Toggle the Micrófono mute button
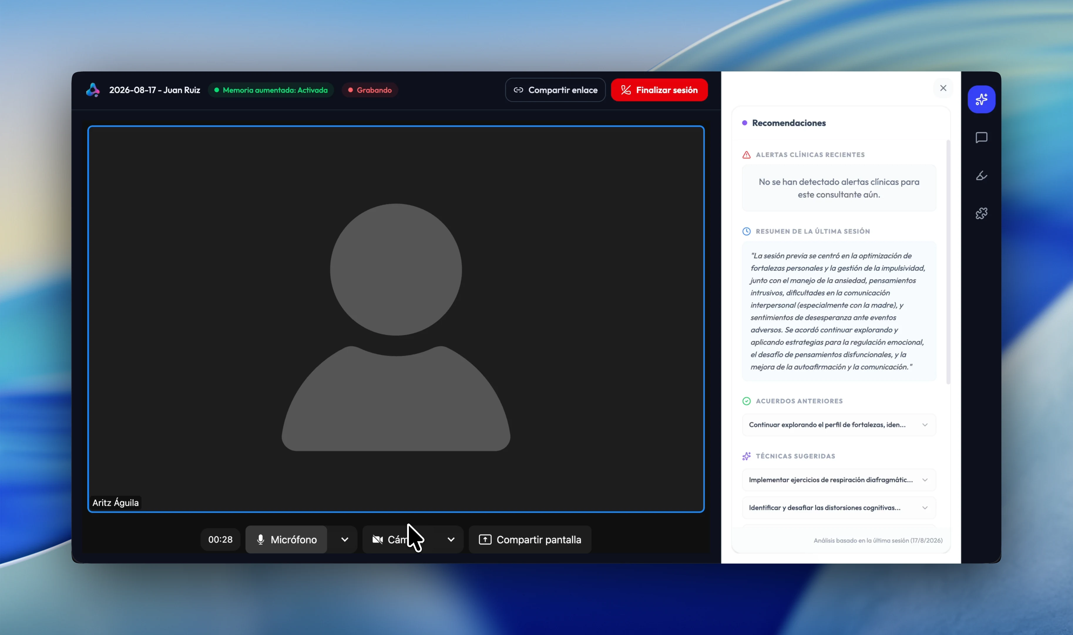The height and width of the screenshot is (635, 1073). (286, 539)
